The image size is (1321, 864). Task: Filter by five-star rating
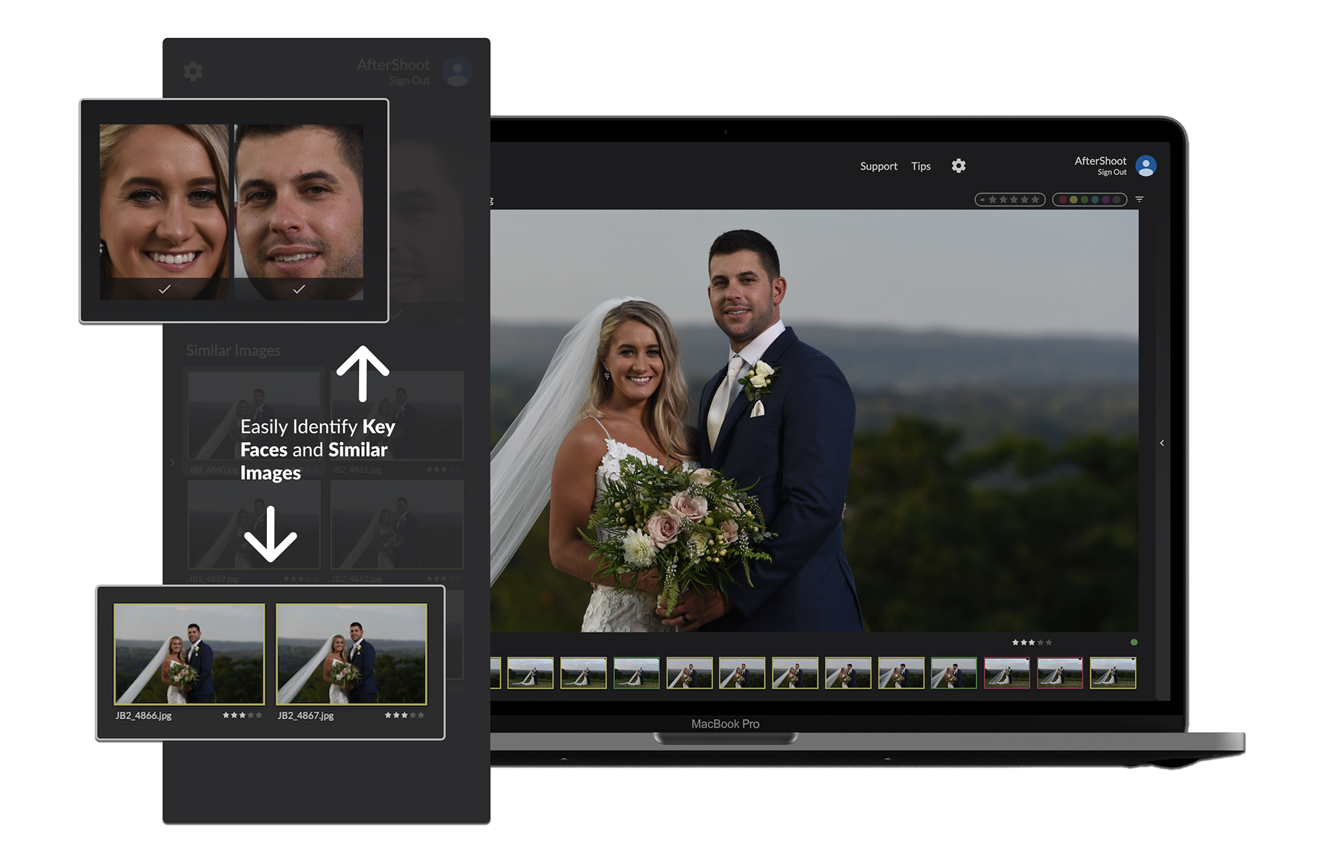(x=1035, y=200)
